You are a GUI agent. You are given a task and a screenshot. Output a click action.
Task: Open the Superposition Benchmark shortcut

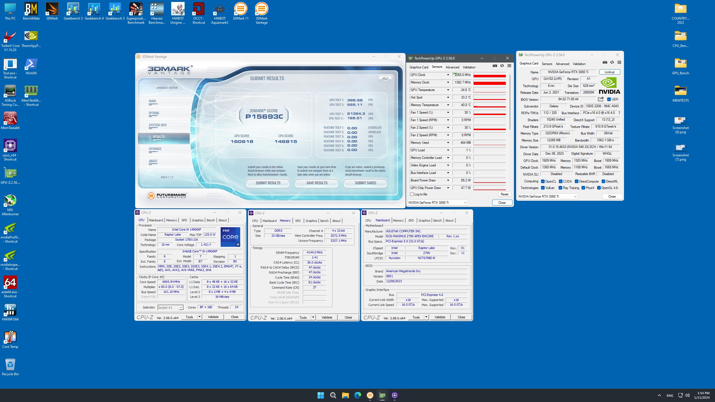pyautogui.click(x=136, y=13)
